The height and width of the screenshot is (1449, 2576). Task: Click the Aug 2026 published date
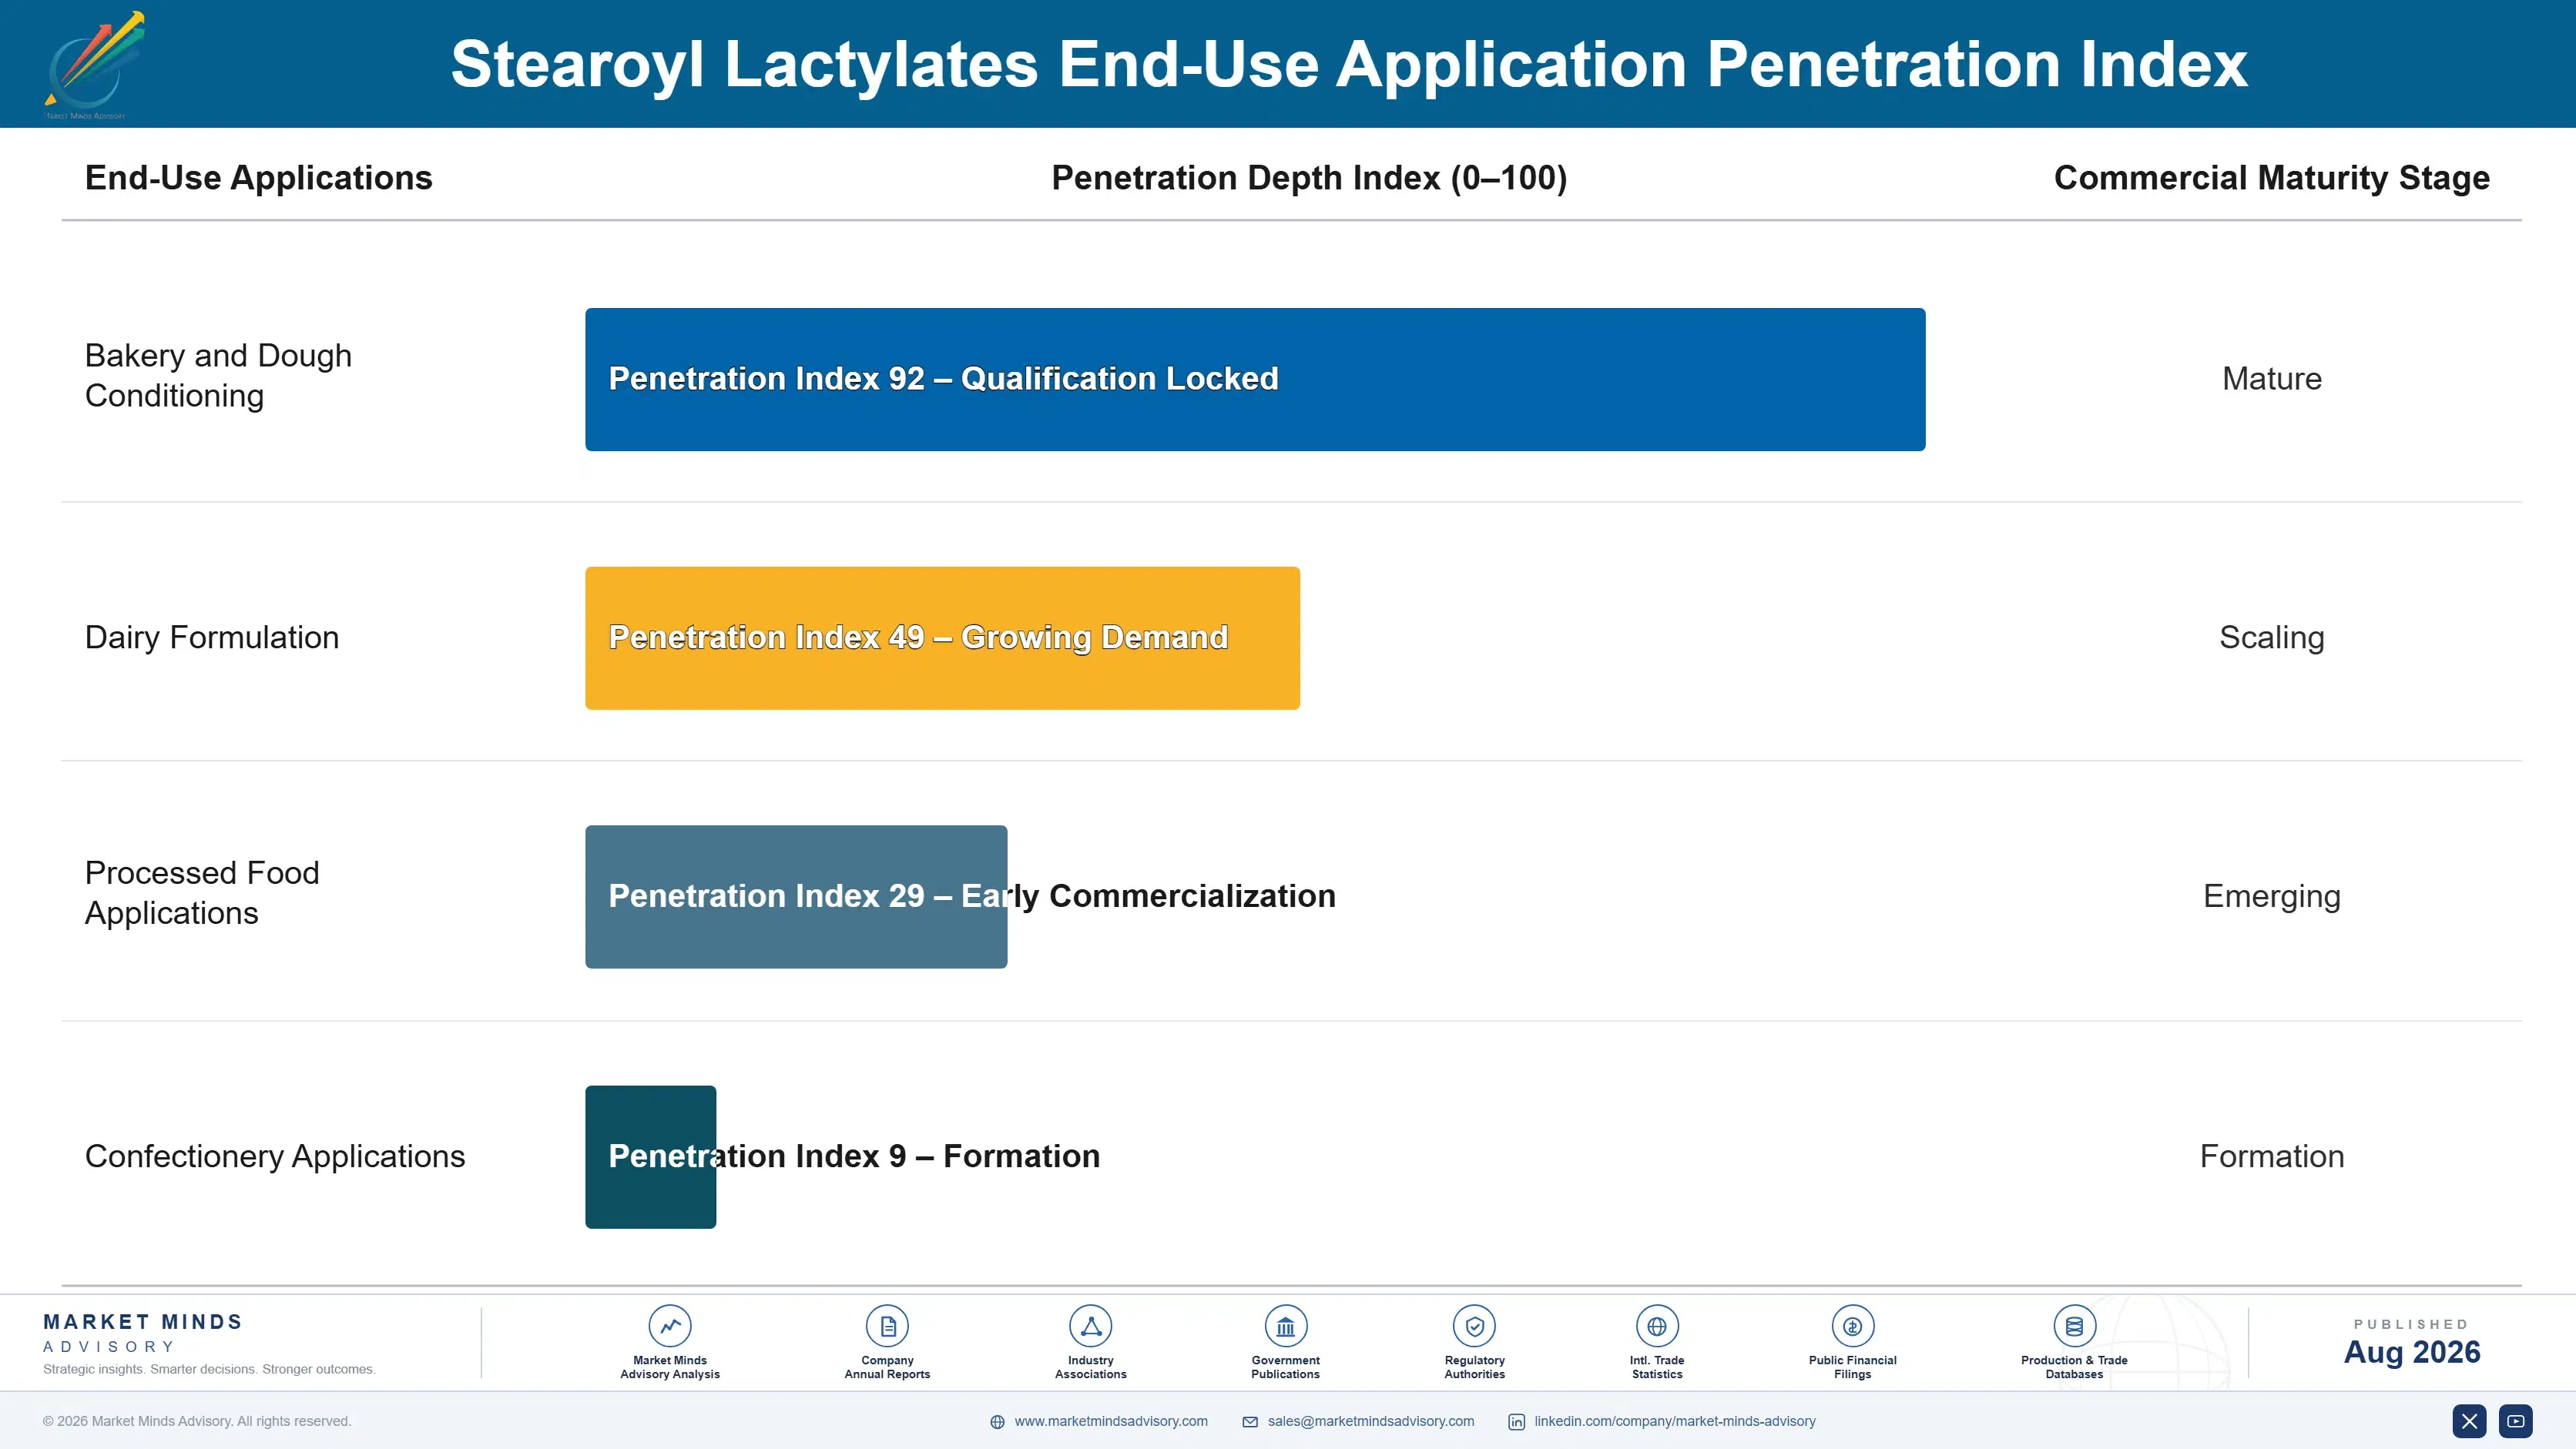(x=2412, y=1352)
